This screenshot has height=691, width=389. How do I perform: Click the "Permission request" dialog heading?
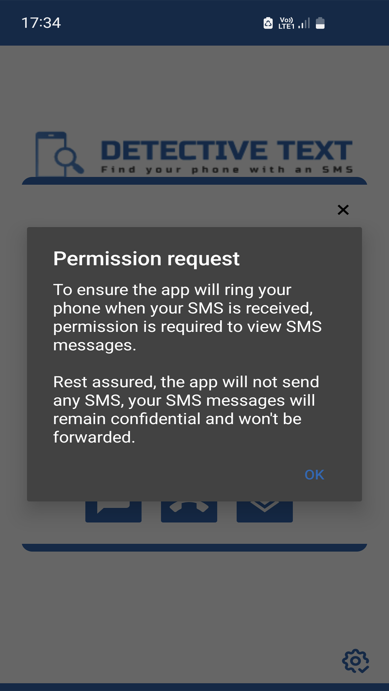pos(147,258)
